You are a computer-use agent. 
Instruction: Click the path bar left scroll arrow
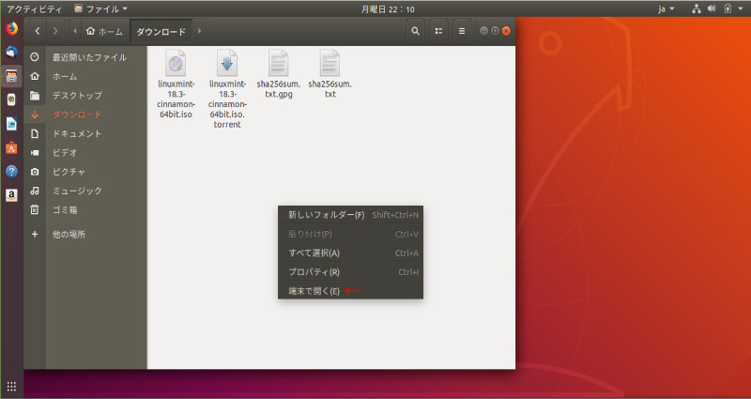click(x=75, y=31)
